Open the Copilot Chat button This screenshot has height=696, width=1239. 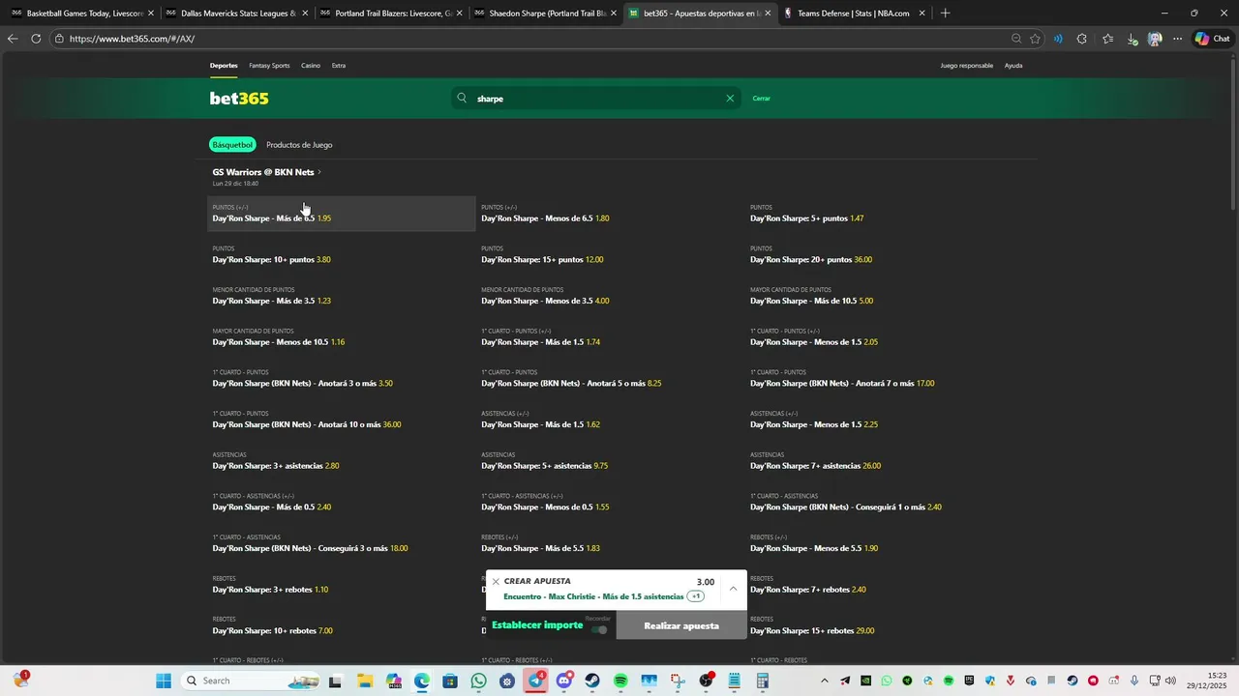click(x=1213, y=39)
